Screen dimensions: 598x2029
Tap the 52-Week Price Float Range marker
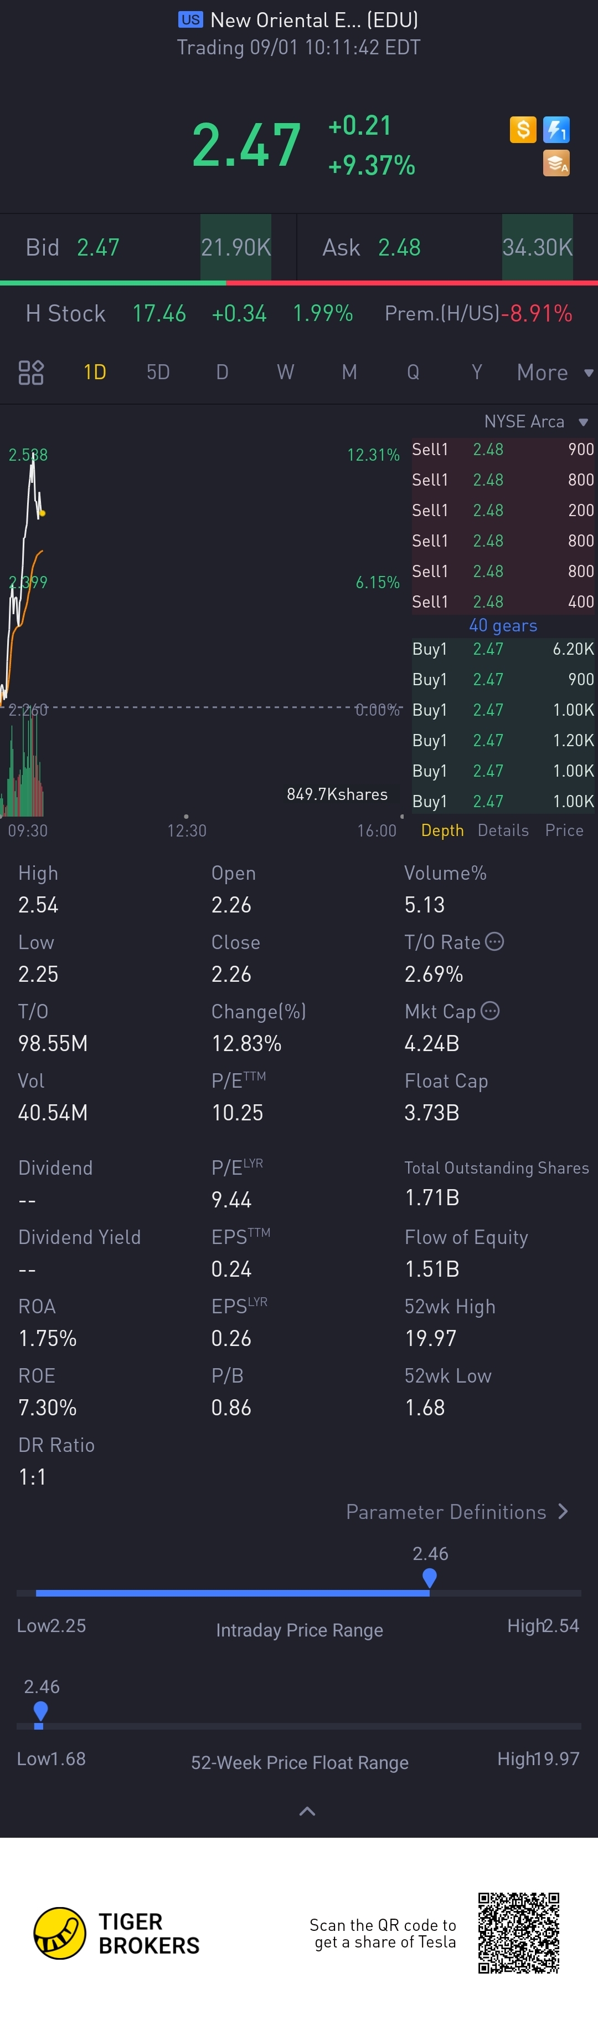[x=40, y=1711]
